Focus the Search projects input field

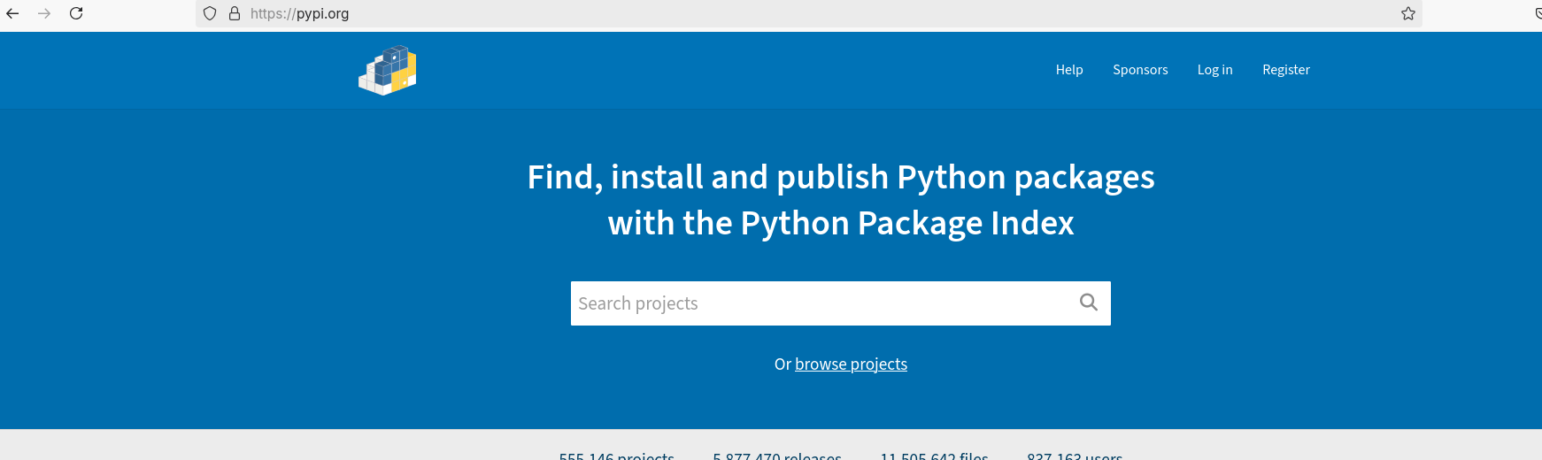[x=819, y=303]
